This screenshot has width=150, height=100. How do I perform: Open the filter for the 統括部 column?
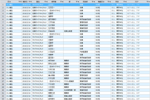pyautogui.click(x=92, y=2)
